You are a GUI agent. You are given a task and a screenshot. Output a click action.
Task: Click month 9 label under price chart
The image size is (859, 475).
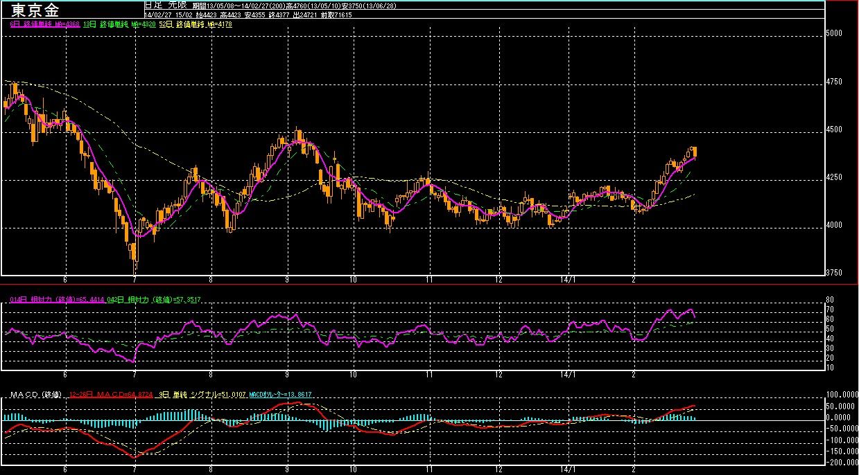(287, 280)
